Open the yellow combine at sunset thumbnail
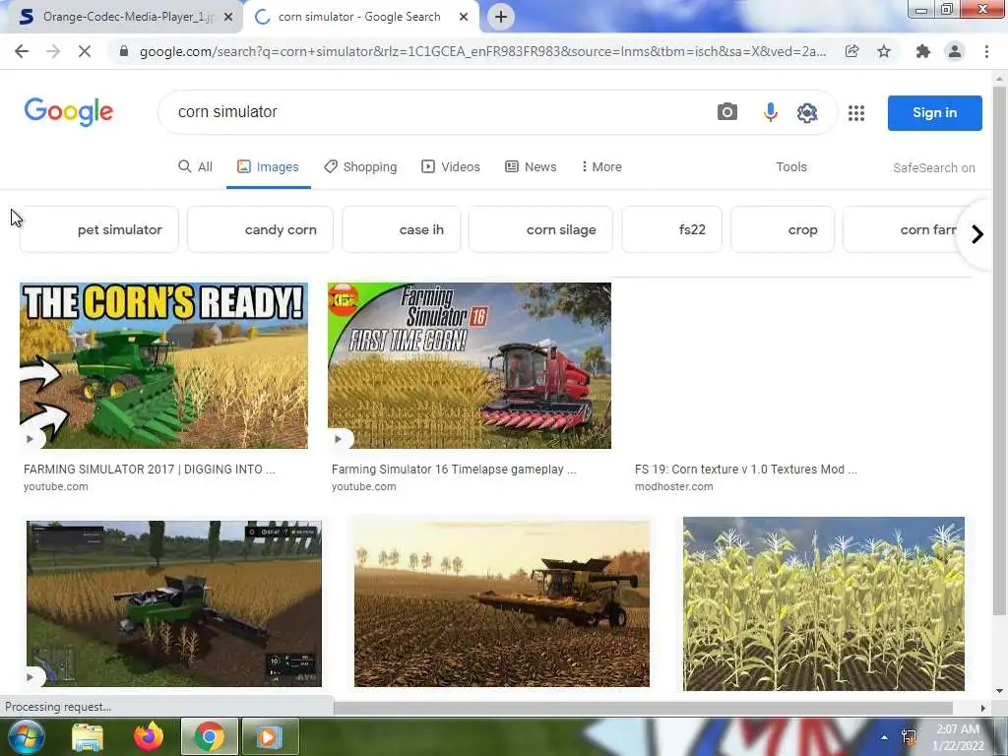Viewport: 1008px width, 756px height. tap(502, 603)
